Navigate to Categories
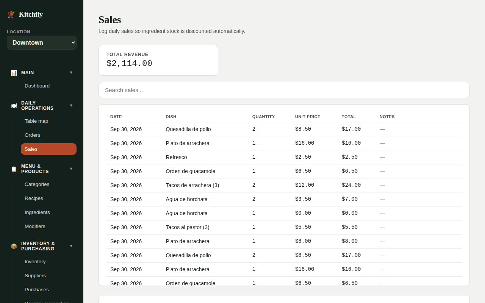The width and height of the screenshot is (485, 303). (48, 184)
